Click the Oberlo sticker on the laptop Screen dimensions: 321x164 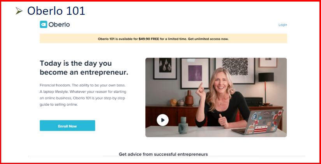[265, 118]
